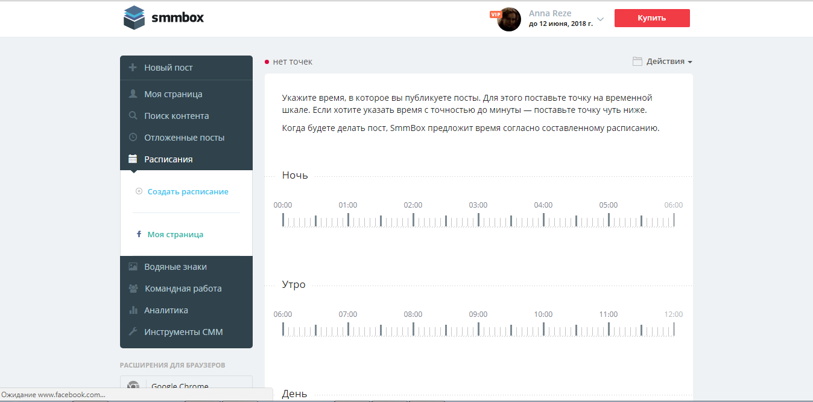Place a point at 07:00 on the Утро timeline
This screenshot has height=402, width=813.
coord(348,329)
